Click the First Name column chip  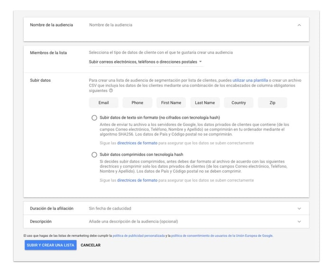click(171, 103)
